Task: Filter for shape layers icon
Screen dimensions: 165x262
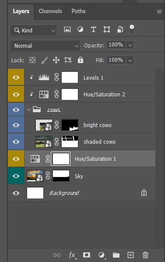Action: coord(107,29)
